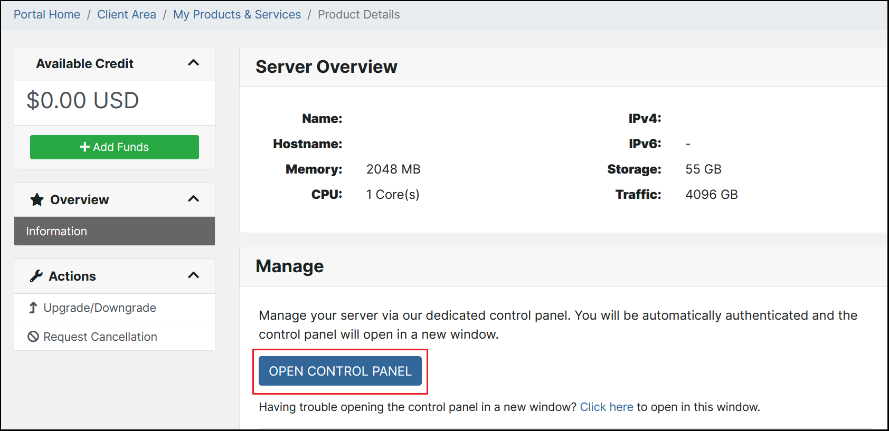889x431 pixels.
Task: Navigate to My Products & Services breadcrumb
Action: (237, 15)
